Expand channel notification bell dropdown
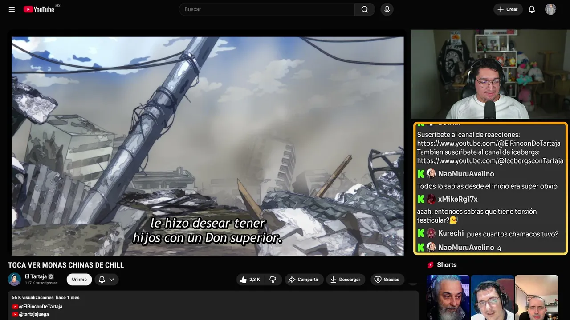570x320 pixels. 106,280
